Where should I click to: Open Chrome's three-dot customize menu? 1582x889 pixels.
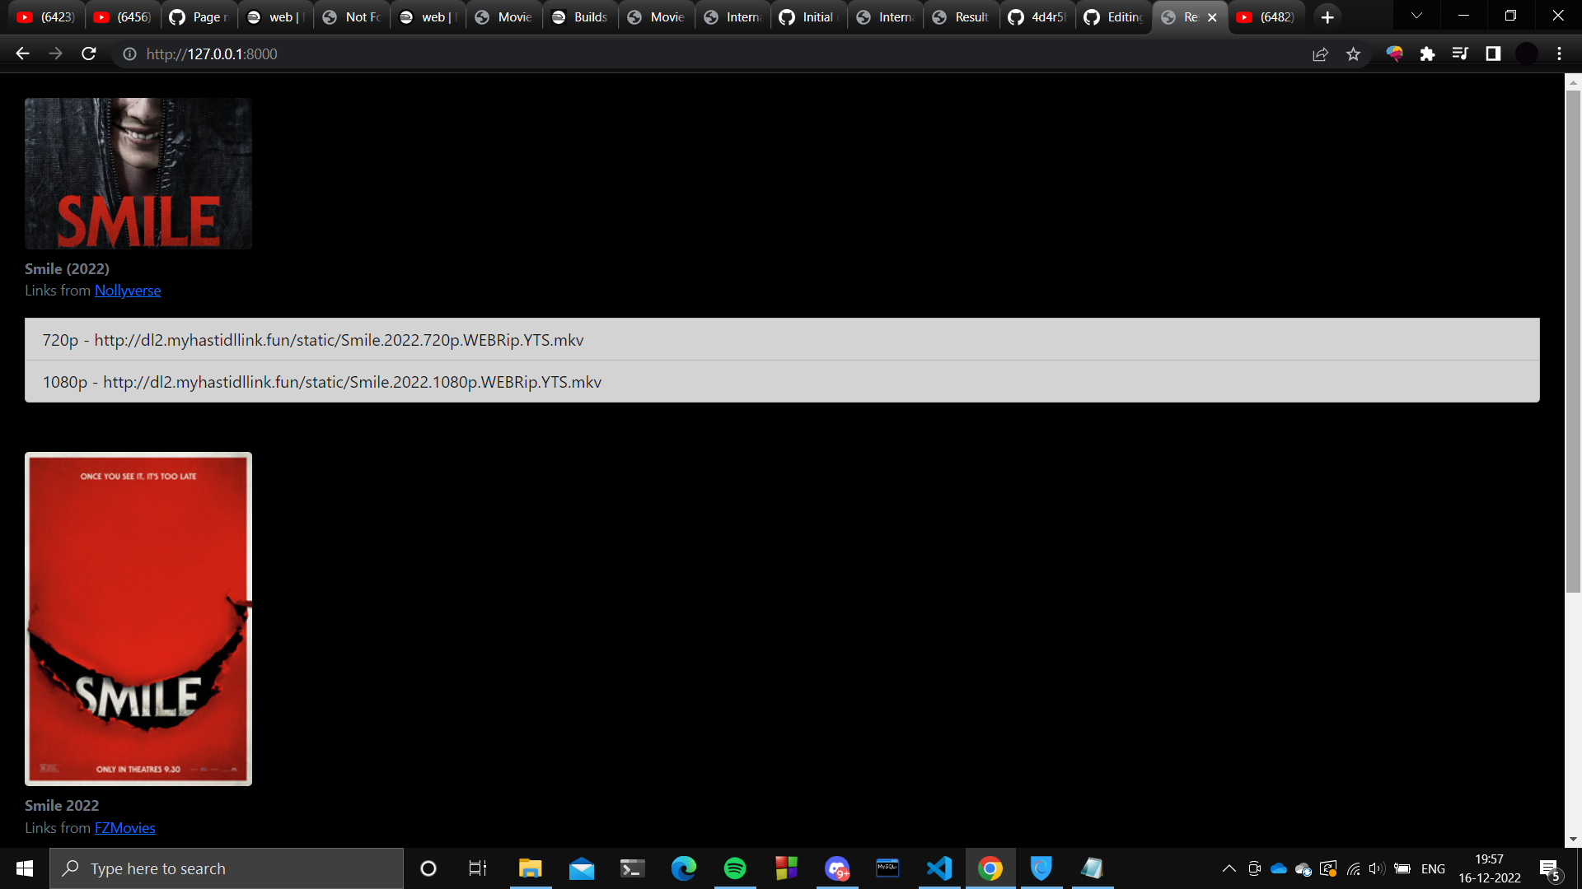point(1558,54)
